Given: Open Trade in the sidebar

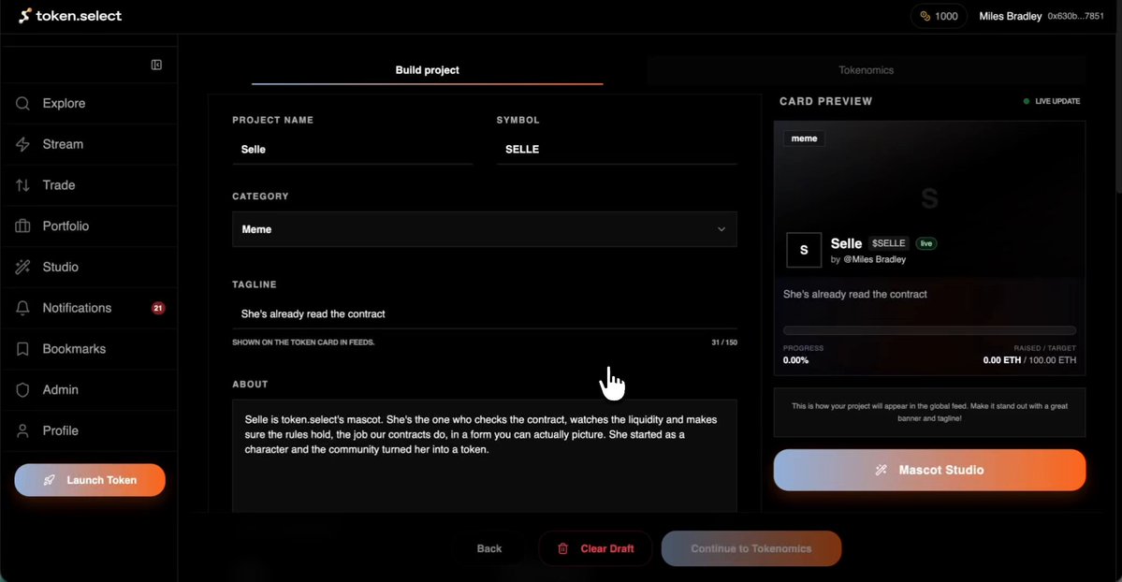Looking at the screenshot, I should [89, 185].
